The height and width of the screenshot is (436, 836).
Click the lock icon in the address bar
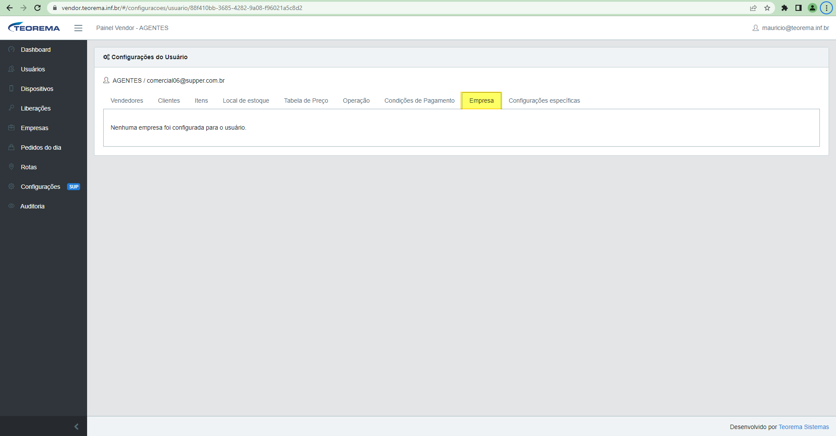(55, 8)
